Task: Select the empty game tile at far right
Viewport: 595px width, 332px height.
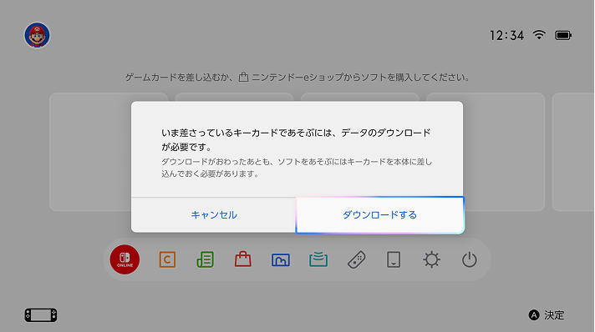Action: tap(573, 152)
